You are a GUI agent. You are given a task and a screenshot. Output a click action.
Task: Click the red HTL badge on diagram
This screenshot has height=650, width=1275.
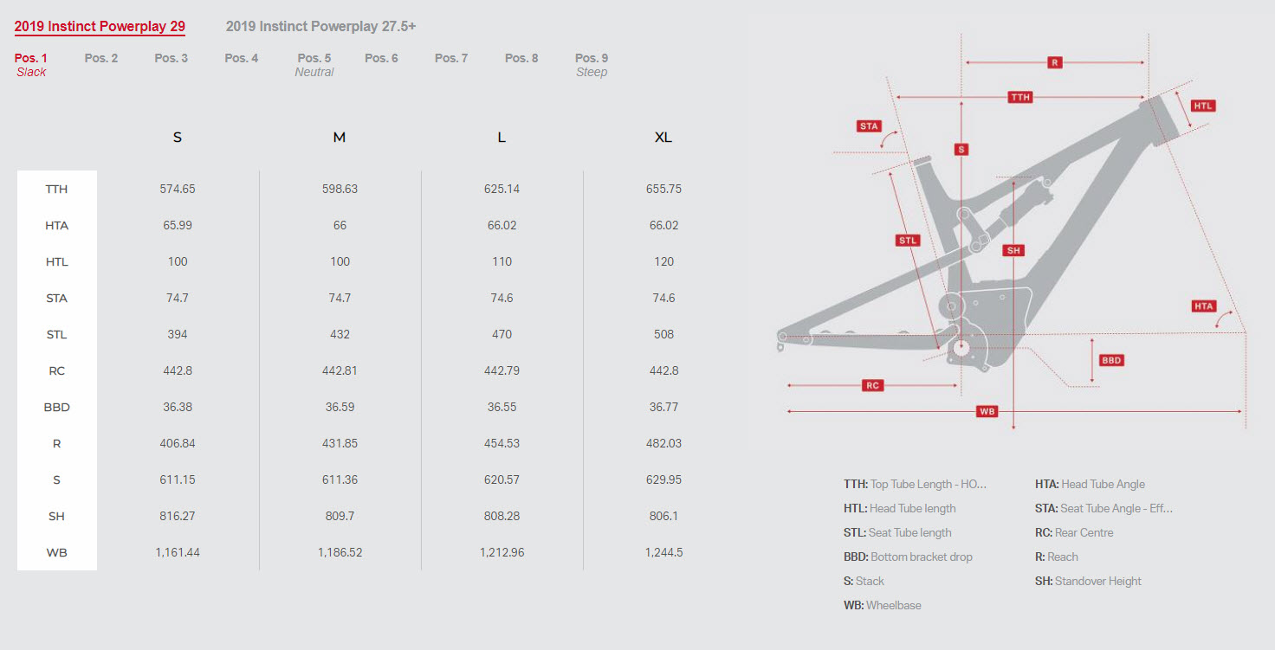pyautogui.click(x=1203, y=106)
